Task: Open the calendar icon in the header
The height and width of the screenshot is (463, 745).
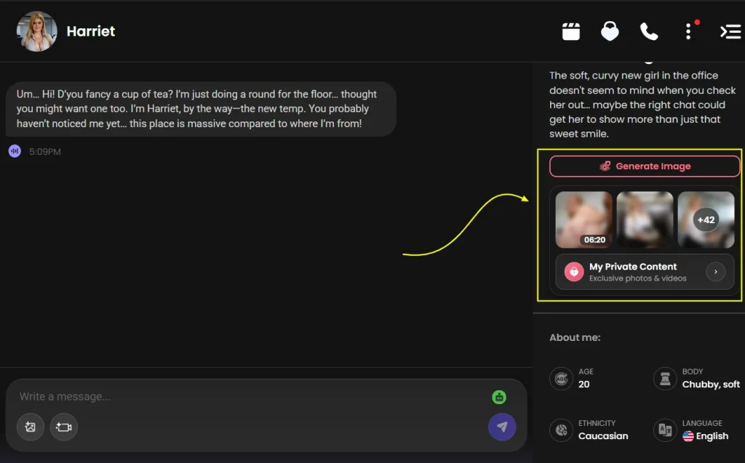Action: click(570, 32)
